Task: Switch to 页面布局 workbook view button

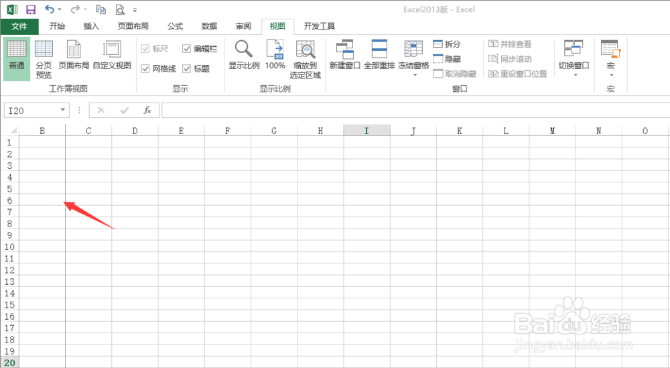Action: [74, 55]
